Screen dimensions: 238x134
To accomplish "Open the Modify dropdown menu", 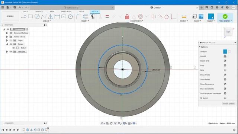I will pyautogui.click(x=85, y=21).
